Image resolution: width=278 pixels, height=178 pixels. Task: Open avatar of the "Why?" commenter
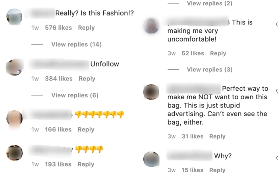tap(151, 159)
